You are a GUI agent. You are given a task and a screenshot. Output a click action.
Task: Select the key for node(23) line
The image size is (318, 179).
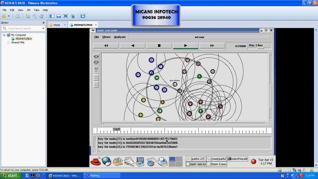[138, 139]
